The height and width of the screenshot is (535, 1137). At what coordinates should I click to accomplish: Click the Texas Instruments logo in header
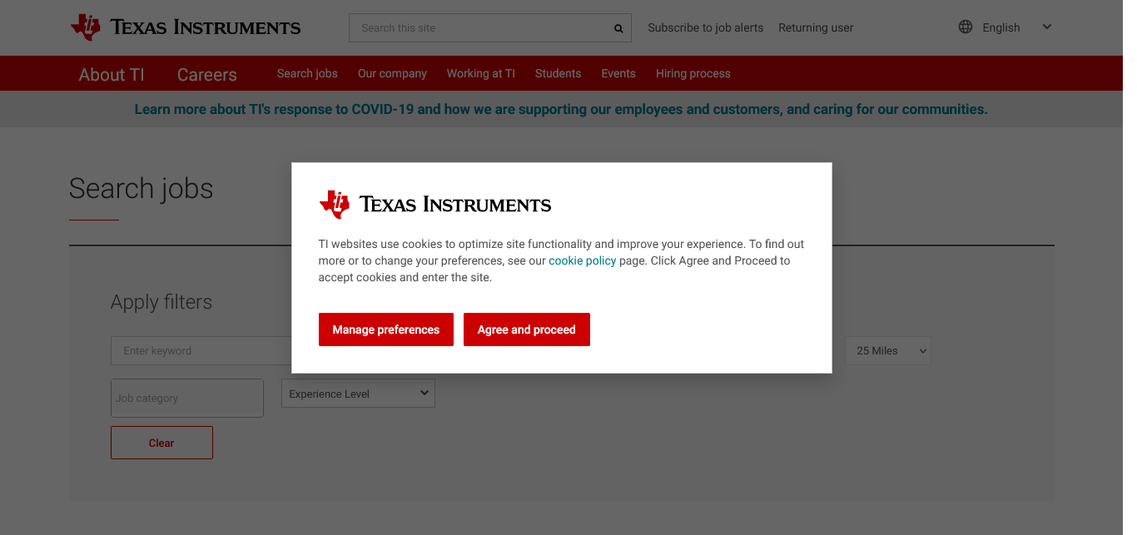click(x=186, y=27)
